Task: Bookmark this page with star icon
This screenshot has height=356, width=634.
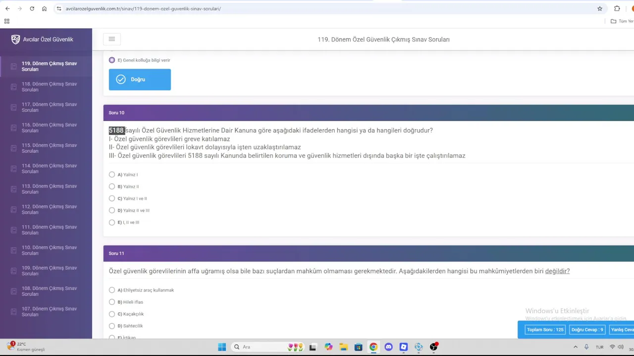Action: (600, 8)
